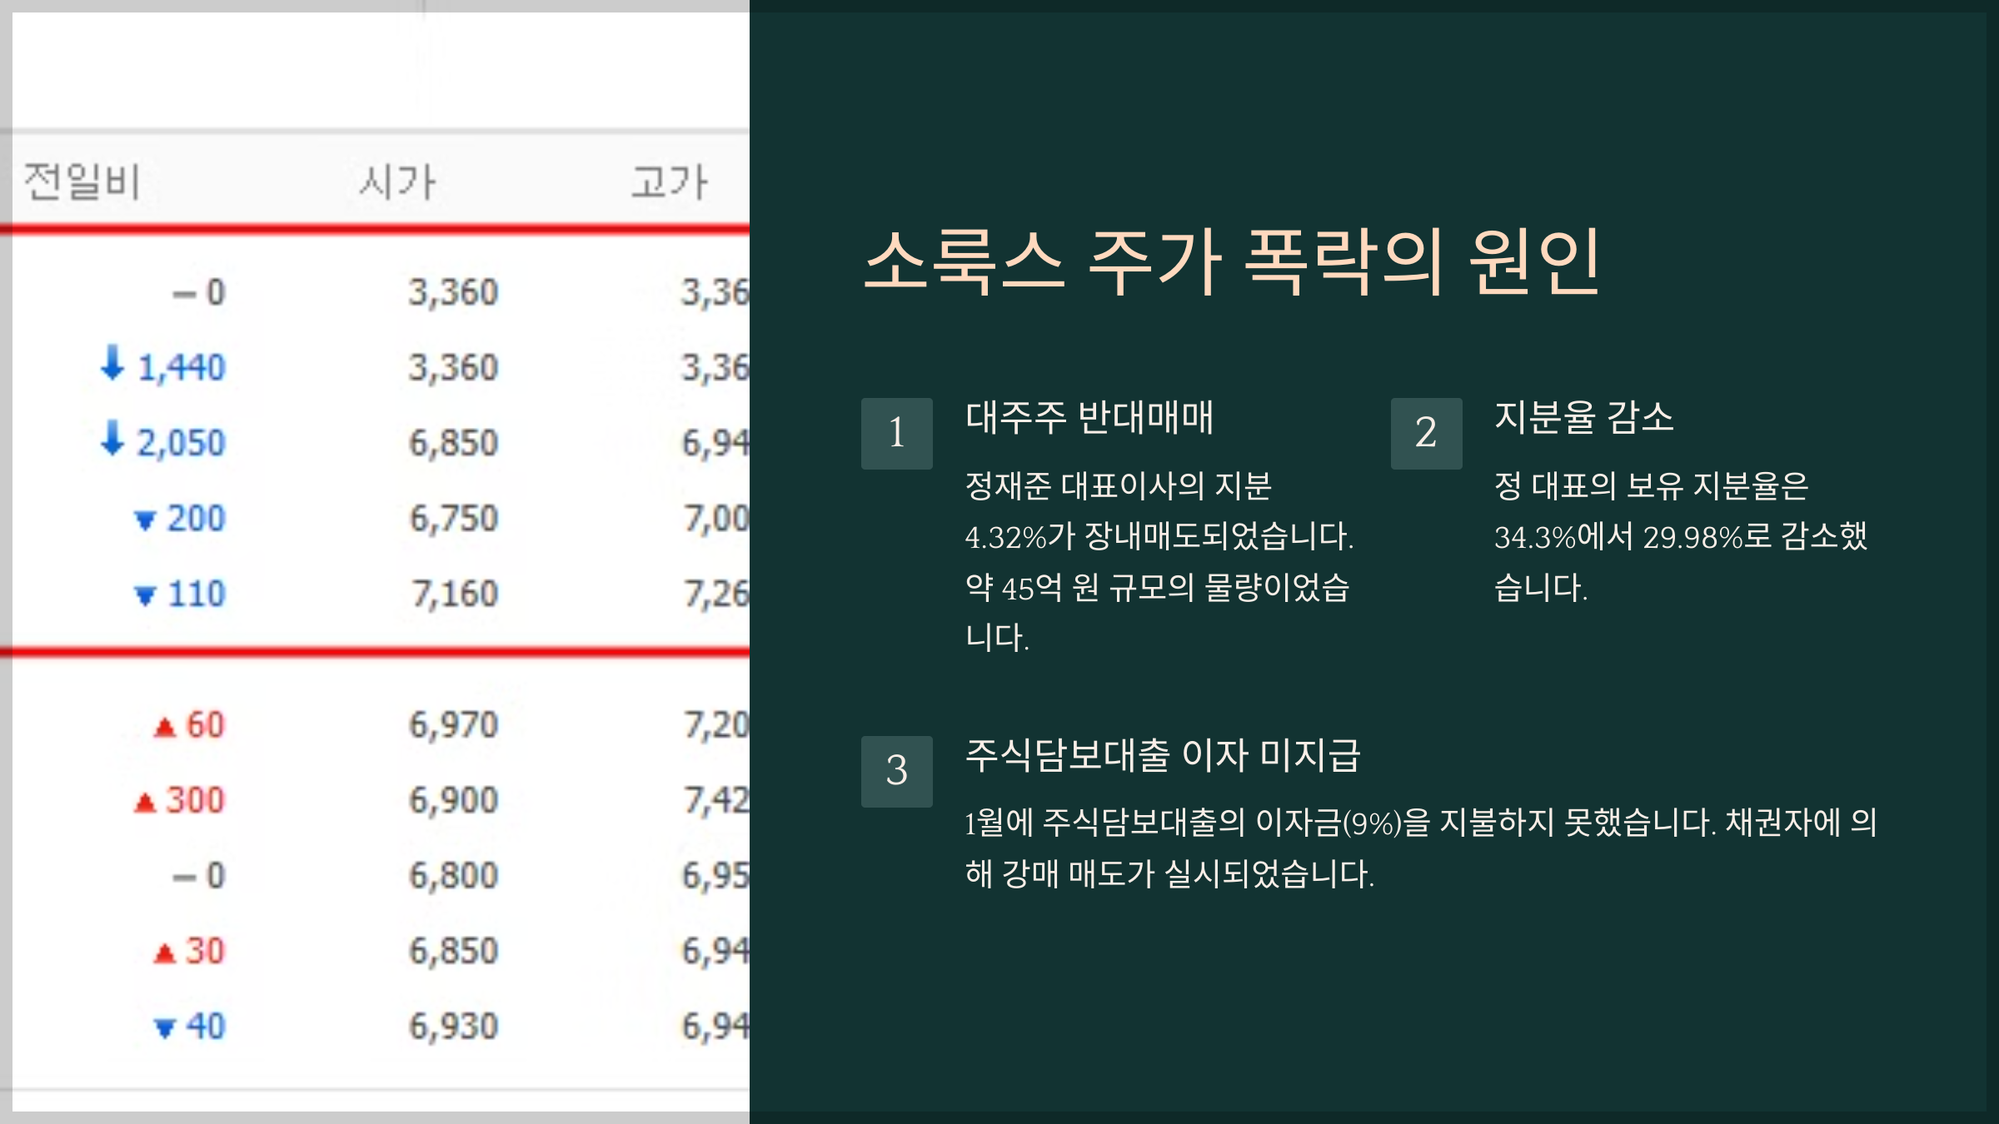1999x1124 pixels.
Task: Click the 시가 value 6,900
Action: click(x=454, y=800)
